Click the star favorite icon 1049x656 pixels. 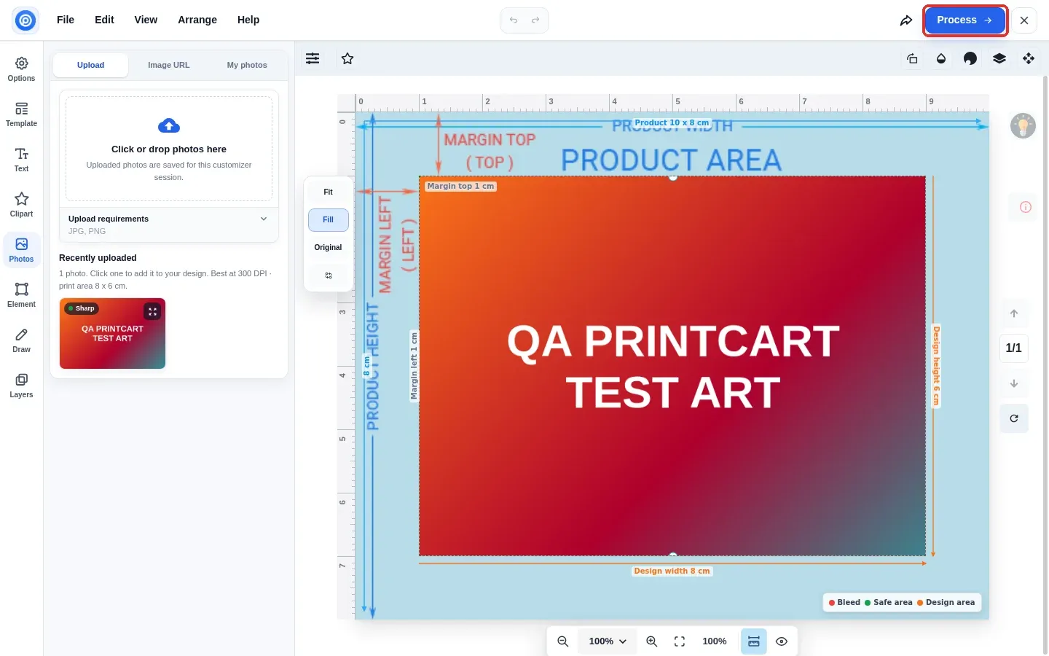pos(347,58)
